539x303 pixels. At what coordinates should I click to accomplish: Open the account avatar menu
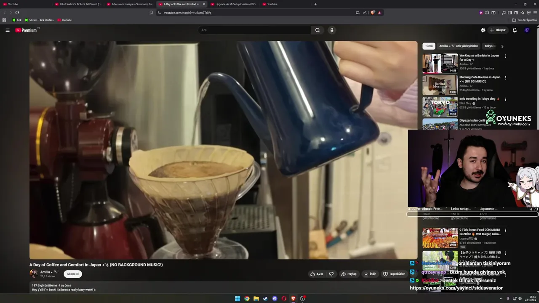[x=526, y=30]
